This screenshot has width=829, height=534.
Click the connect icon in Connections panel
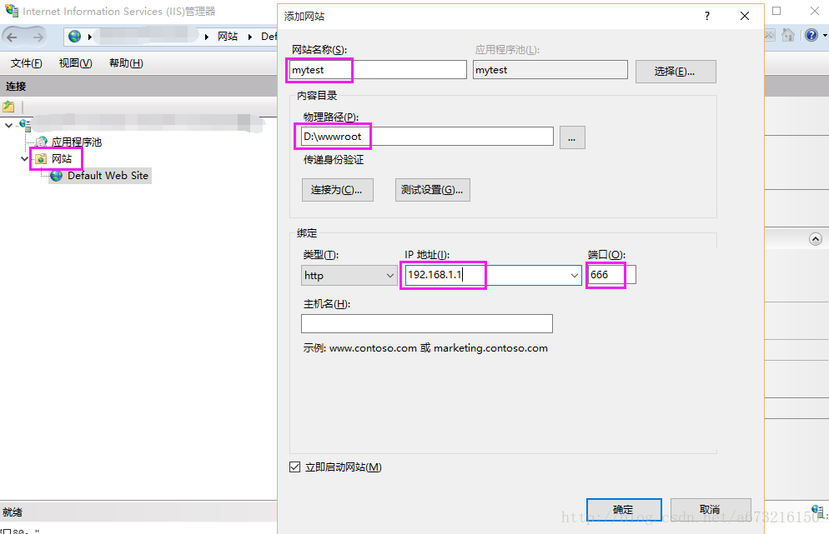8,106
